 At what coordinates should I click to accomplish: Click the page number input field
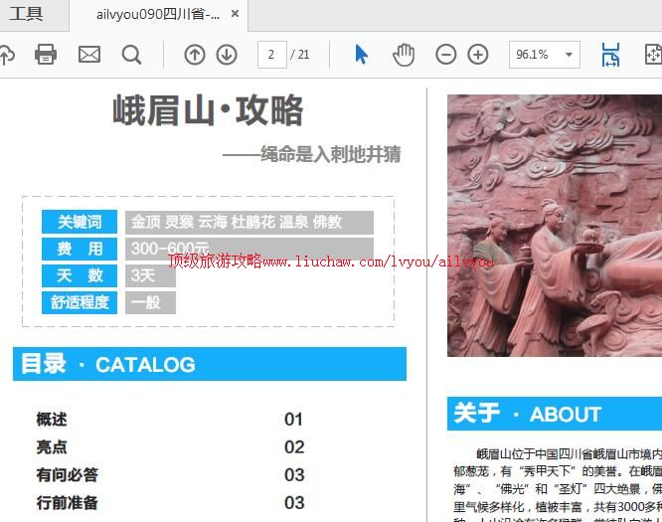[271, 55]
